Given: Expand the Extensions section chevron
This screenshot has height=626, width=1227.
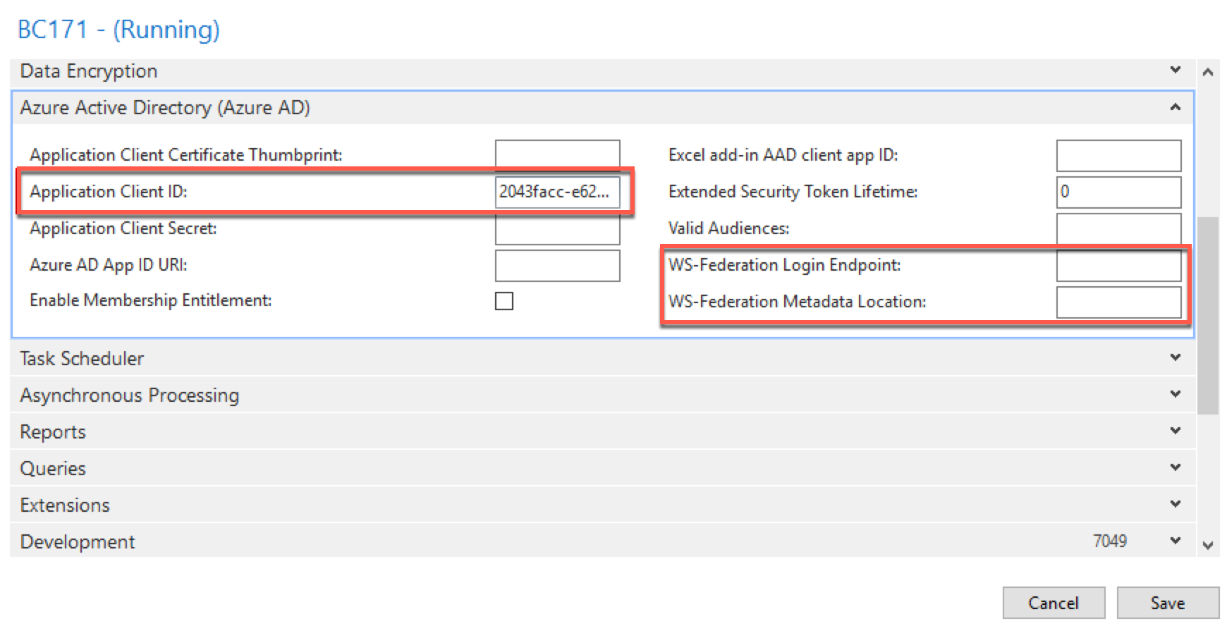Looking at the screenshot, I should click(1175, 504).
